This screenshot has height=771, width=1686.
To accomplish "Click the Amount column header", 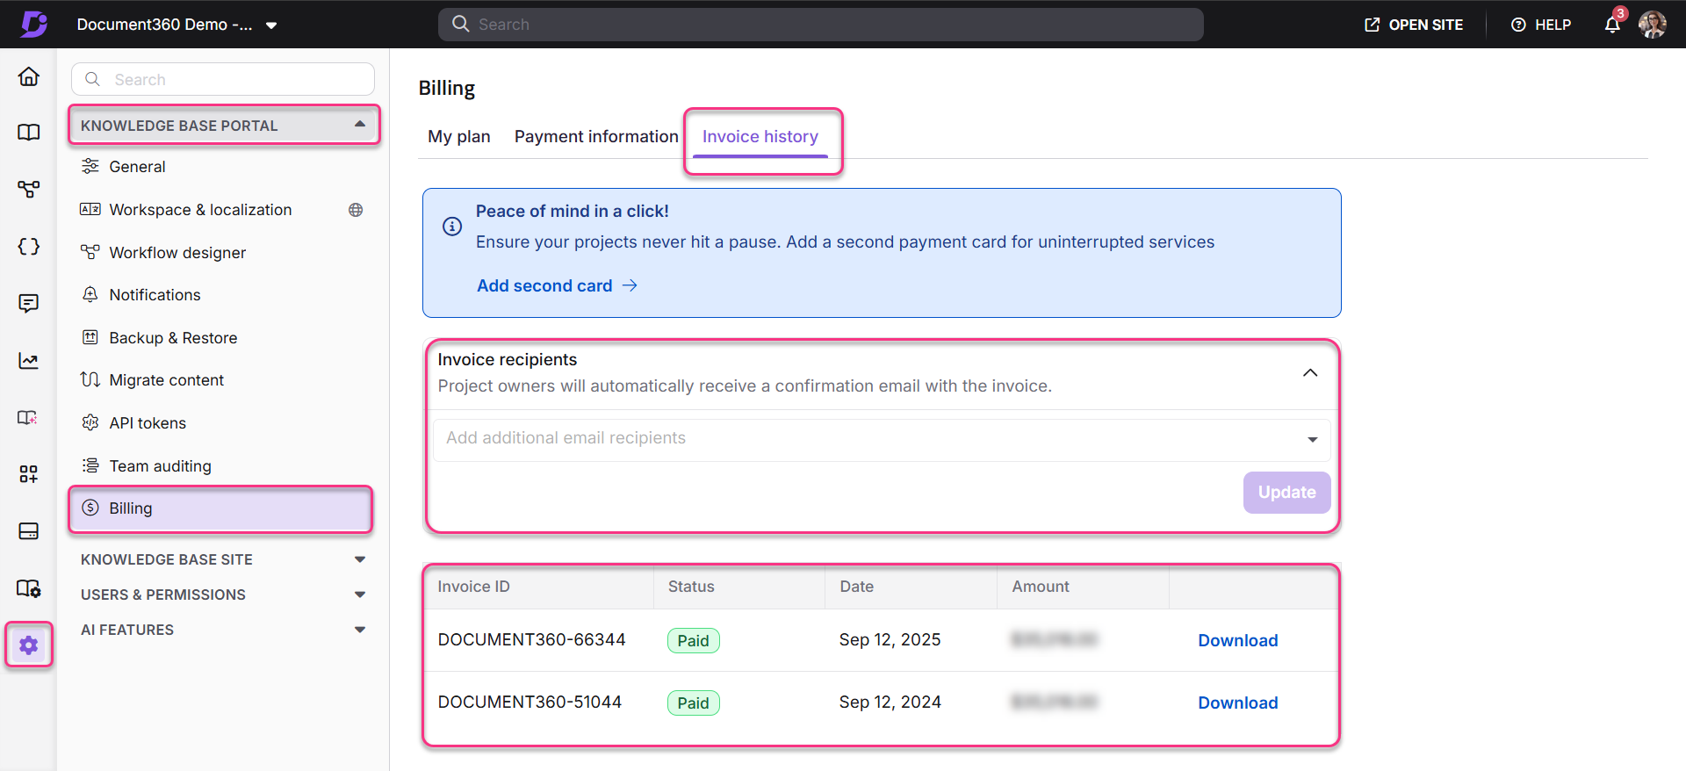I will point(1041,587).
